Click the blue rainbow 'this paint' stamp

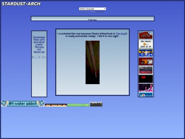click(x=146, y=95)
